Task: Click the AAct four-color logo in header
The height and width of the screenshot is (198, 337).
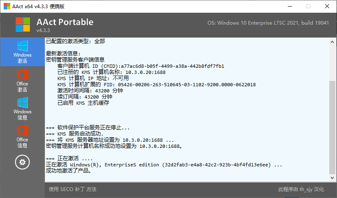Action: [23, 24]
